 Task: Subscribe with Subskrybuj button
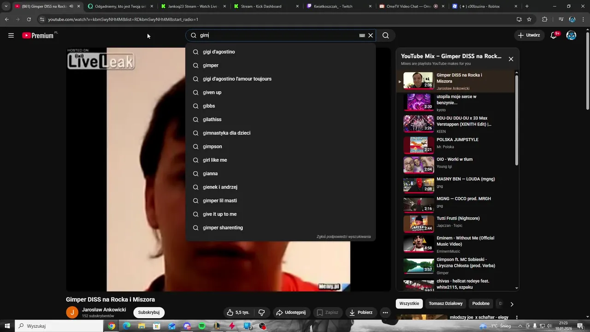pyautogui.click(x=149, y=312)
